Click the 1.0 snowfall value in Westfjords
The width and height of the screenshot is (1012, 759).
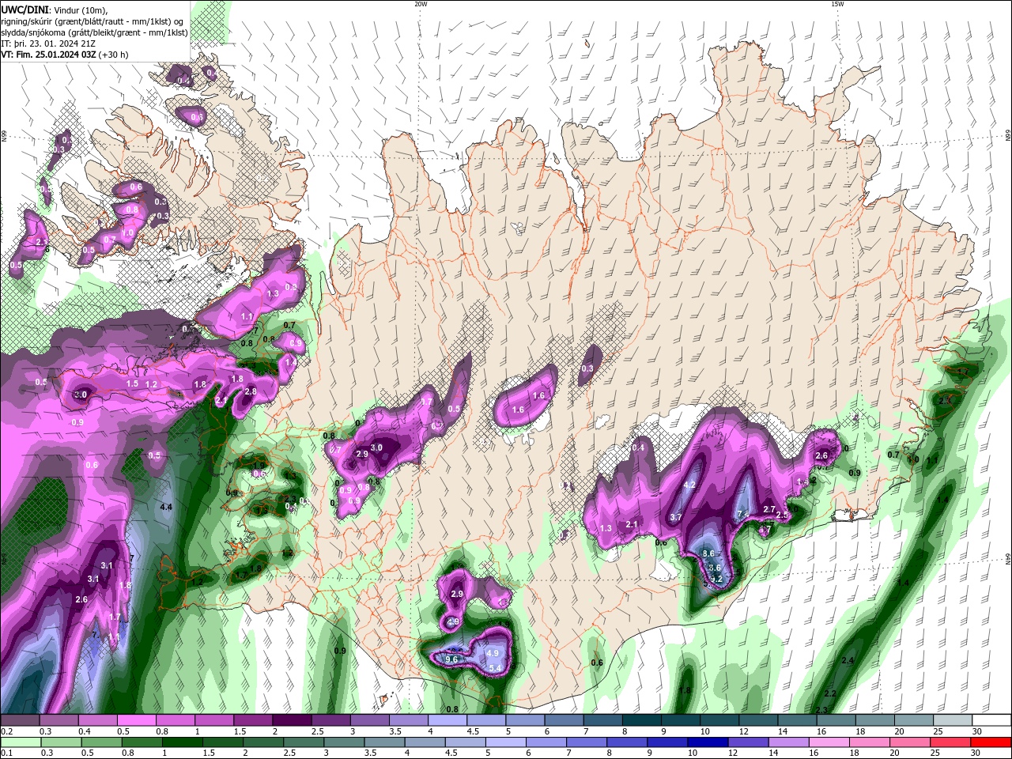pyautogui.click(x=127, y=233)
